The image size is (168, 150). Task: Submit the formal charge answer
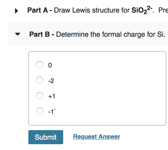coord(46,137)
